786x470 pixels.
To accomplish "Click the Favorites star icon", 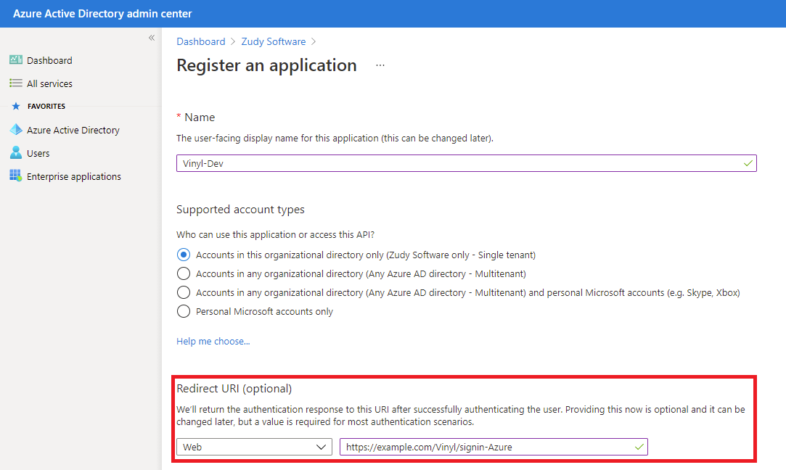I will pos(16,107).
